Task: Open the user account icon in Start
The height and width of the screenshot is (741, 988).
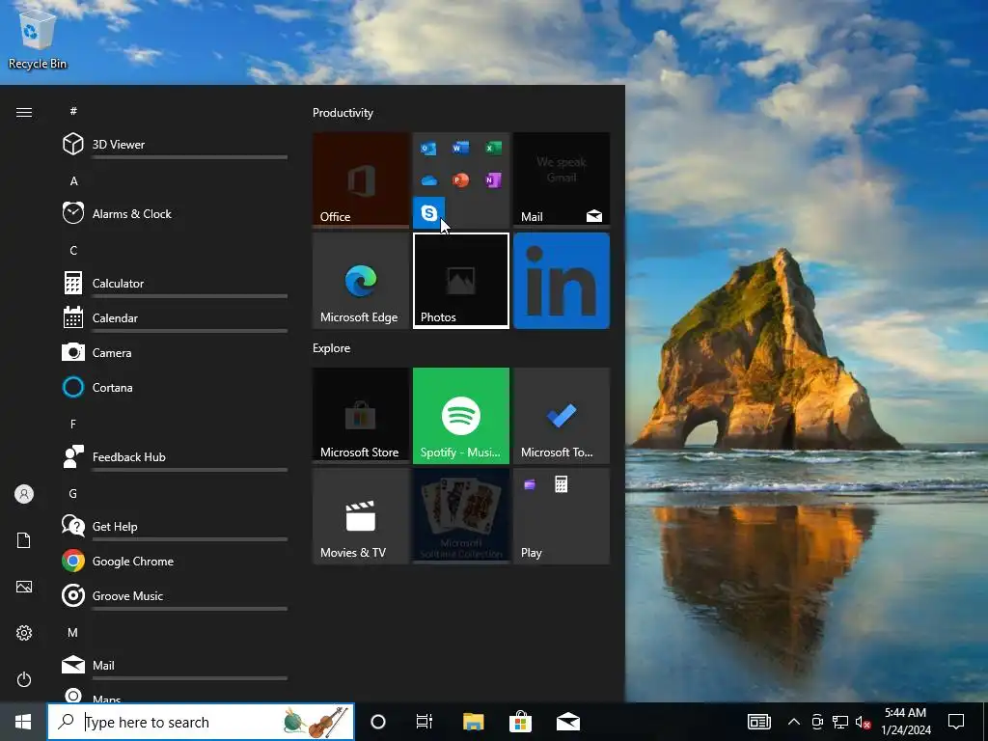Action: point(24,494)
